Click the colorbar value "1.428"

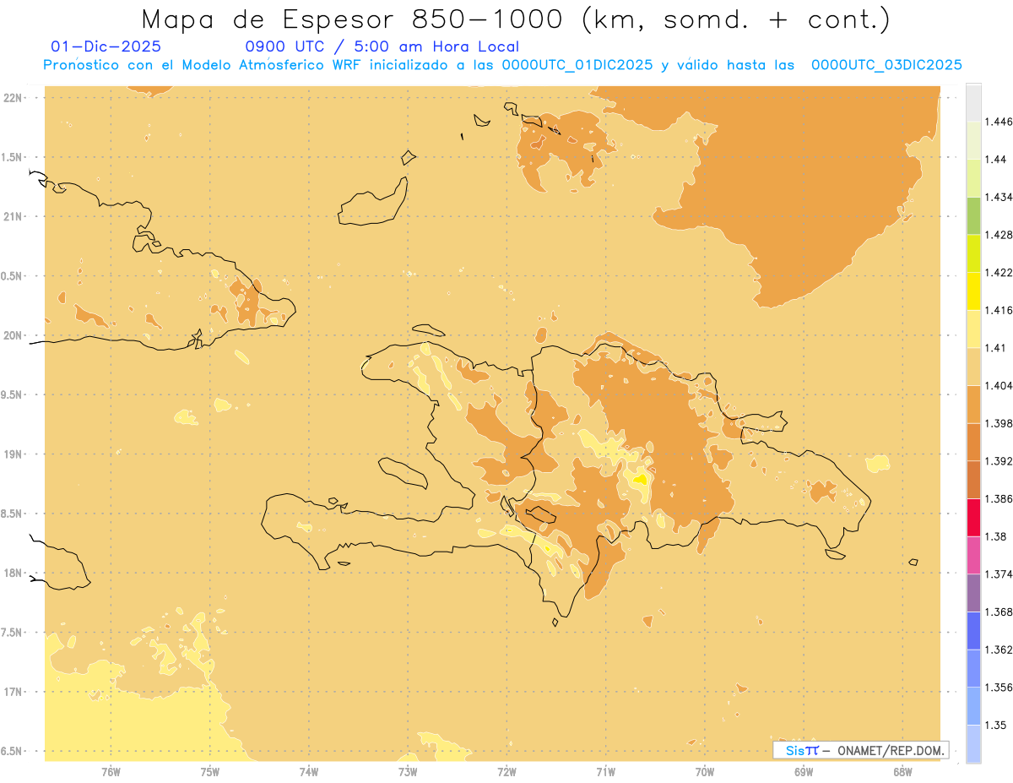(1000, 235)
